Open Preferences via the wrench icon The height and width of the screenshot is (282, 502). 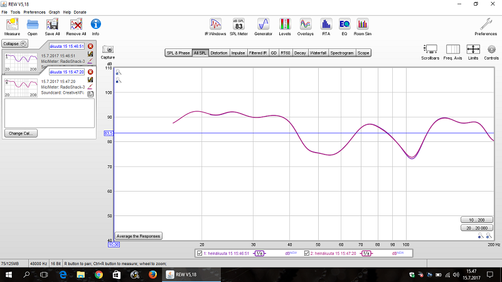[486, 26]
